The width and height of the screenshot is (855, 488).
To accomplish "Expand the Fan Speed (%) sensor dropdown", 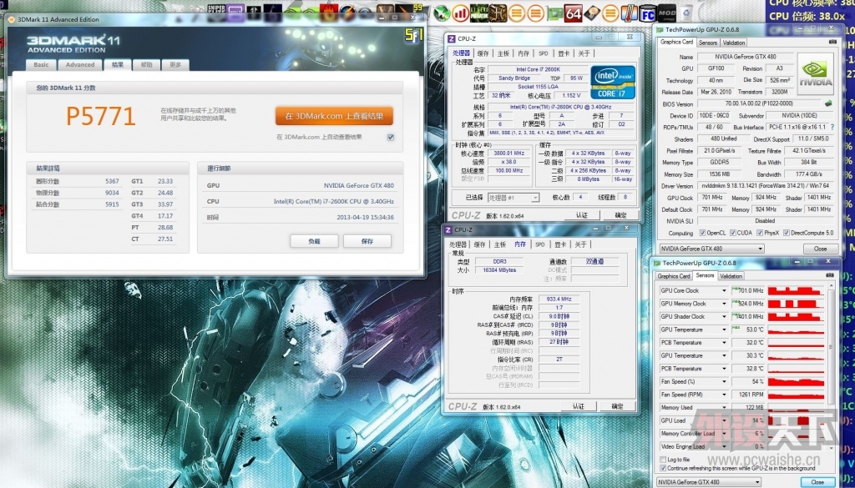I will click(724, 382).
